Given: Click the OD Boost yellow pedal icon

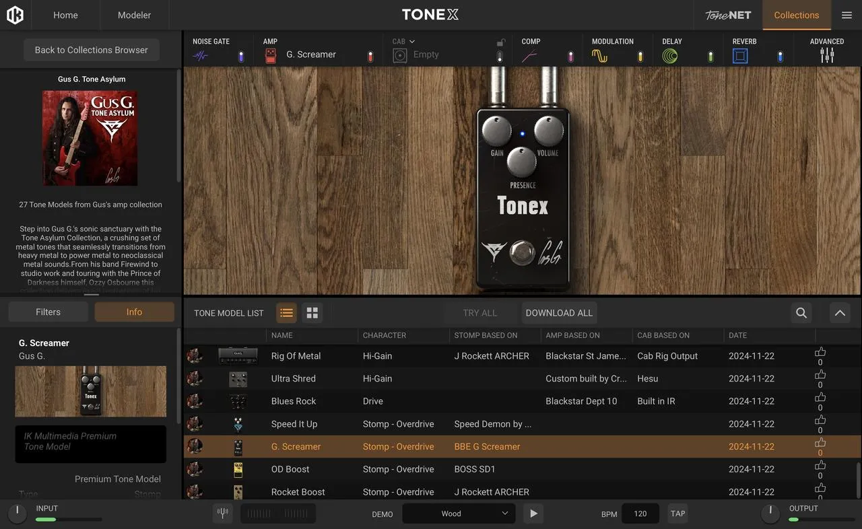Looking at the screenshot, I should coord(238,469).
